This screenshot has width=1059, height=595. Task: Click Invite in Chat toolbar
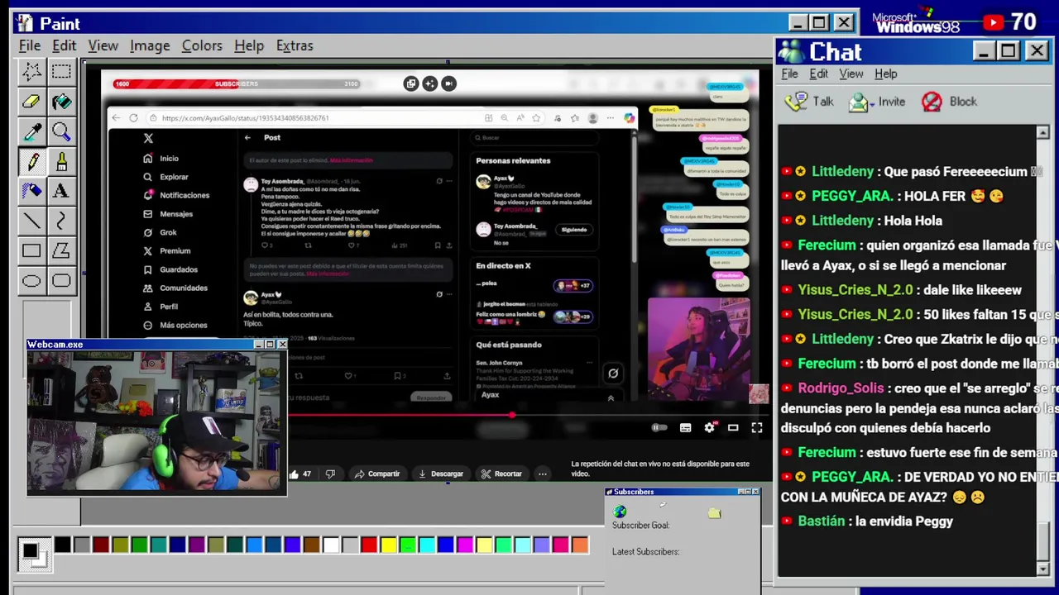[877, 102]
